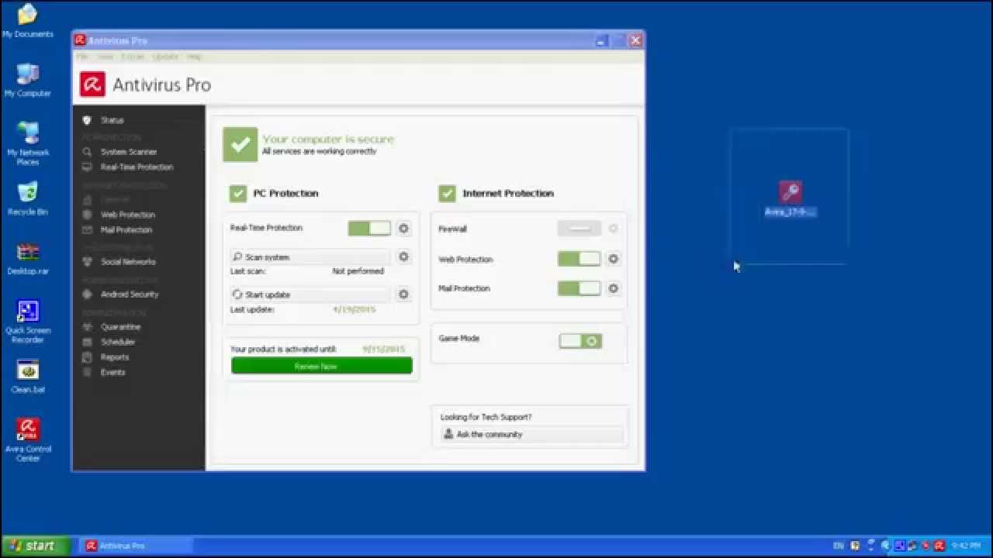The image size is (993, 558).
Task: Toggle the Web Protection switch
Action: pyautogui.click(x=580, y=259)
